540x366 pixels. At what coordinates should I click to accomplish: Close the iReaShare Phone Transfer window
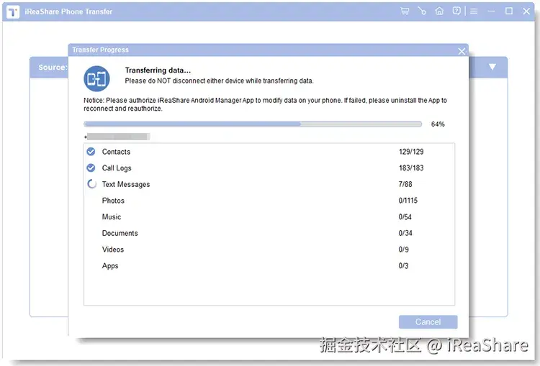pos(526,11)
